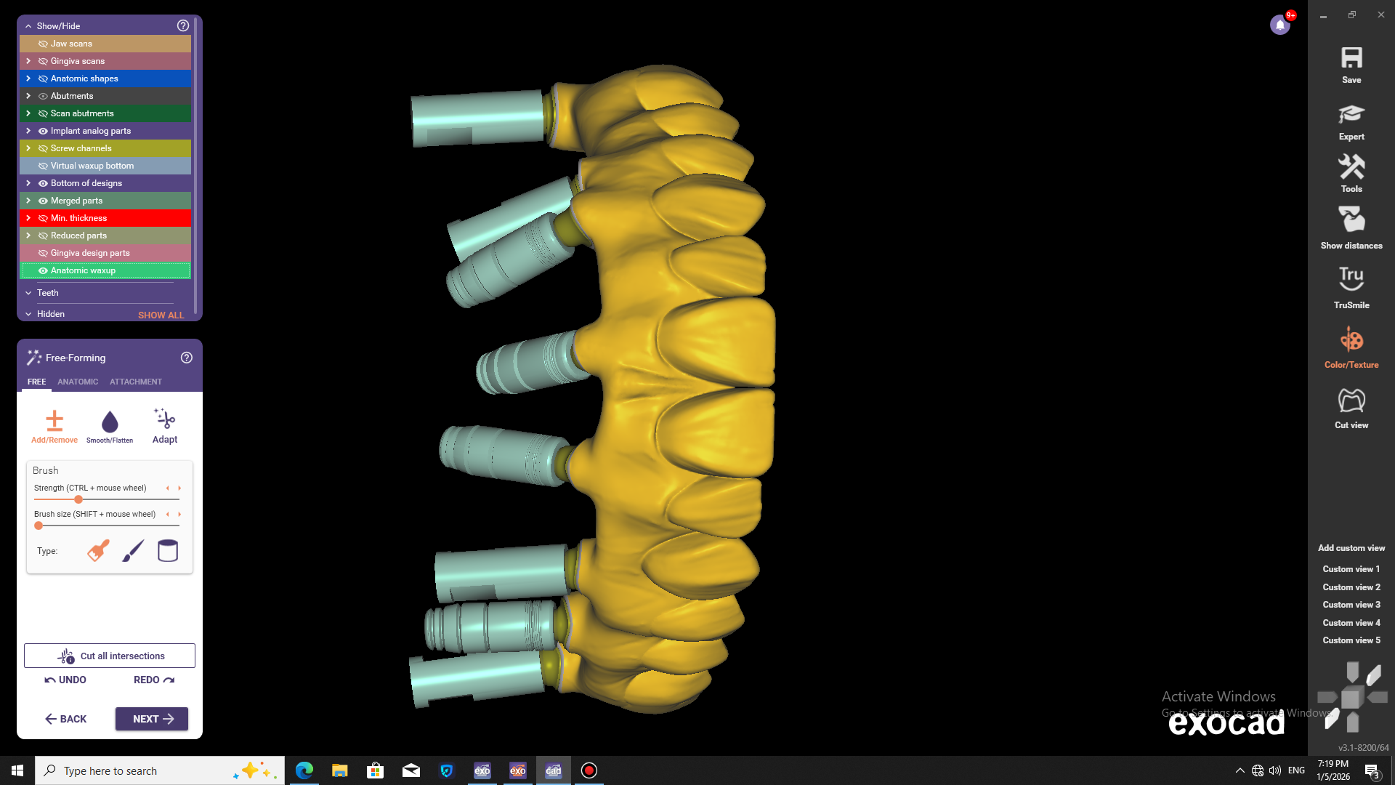The height and width of the screenshot is (785, 1395).
Task: Click Cut all intersections button
Action: click(x=110, y=656)
